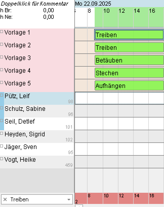Select the Aufhängen shift bar
The width and height of the screenshot is (164, 207).
pyautogui.click(x=129, y=86)
